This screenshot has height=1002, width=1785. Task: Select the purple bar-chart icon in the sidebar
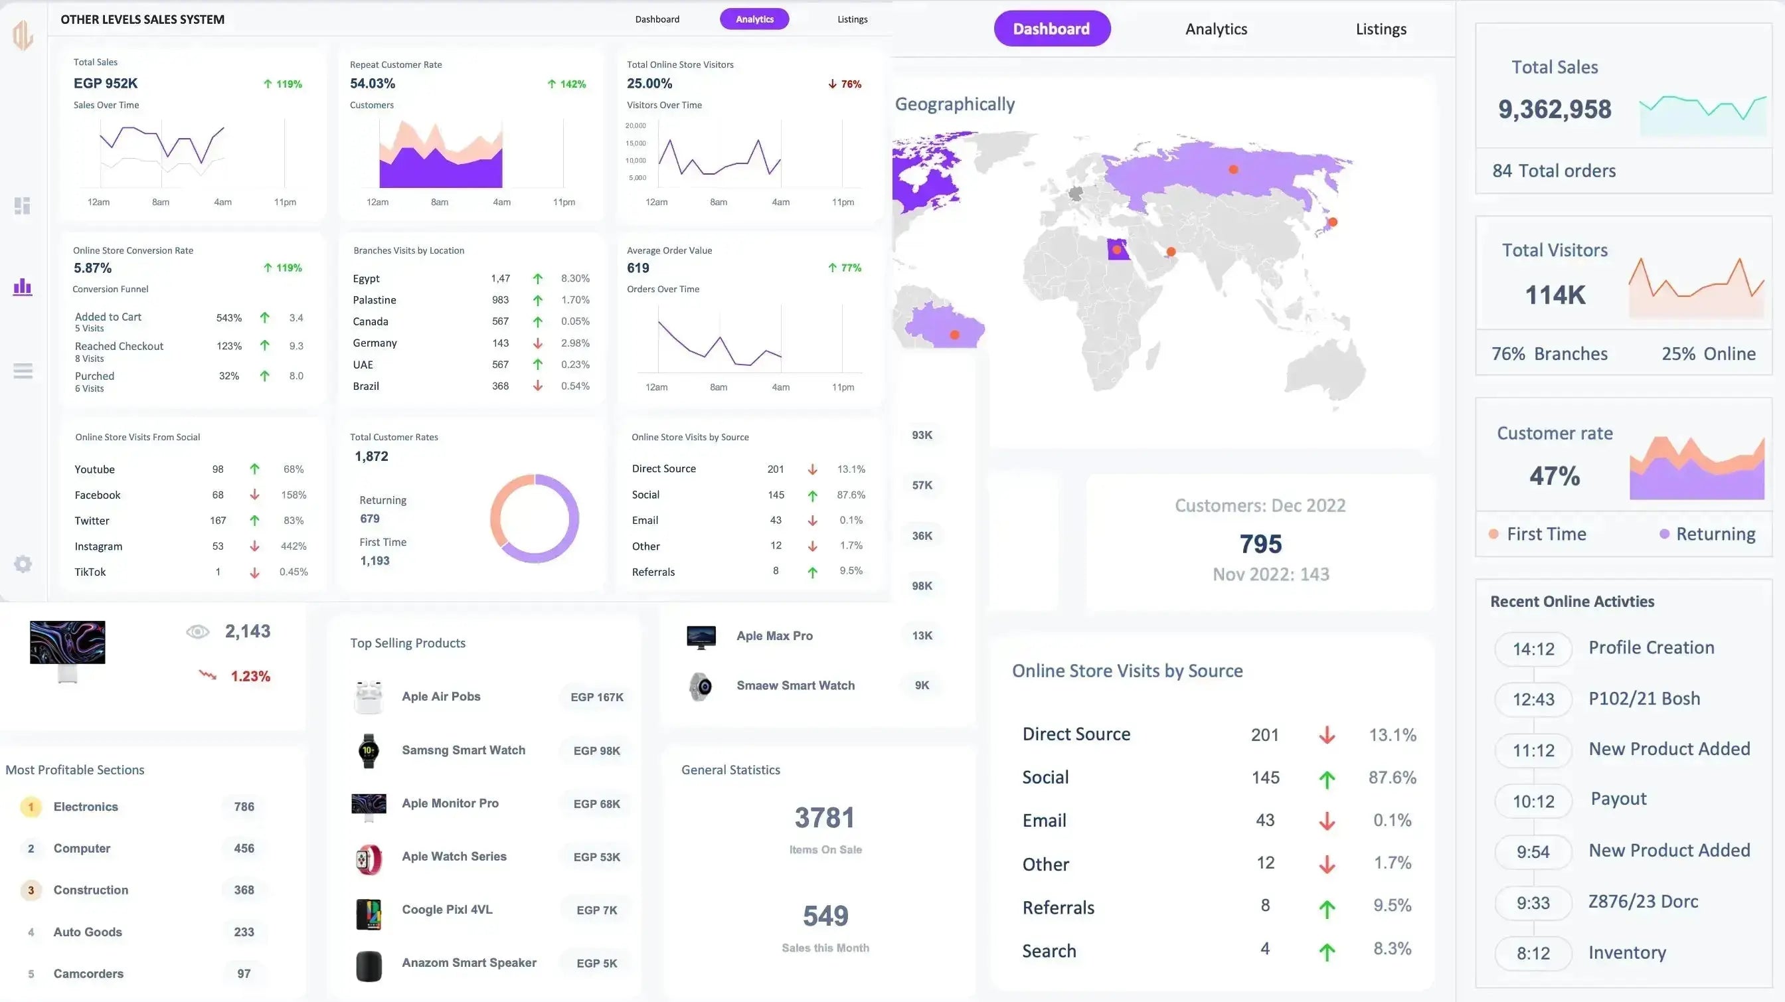pos(23,286)
